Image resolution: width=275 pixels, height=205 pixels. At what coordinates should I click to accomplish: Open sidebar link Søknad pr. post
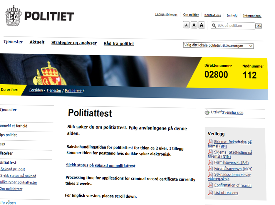click(x=13, y=169)
